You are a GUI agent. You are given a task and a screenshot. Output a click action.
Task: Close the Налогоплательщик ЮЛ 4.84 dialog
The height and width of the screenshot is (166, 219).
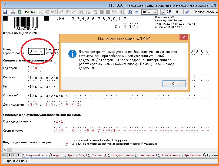[184, 37]
